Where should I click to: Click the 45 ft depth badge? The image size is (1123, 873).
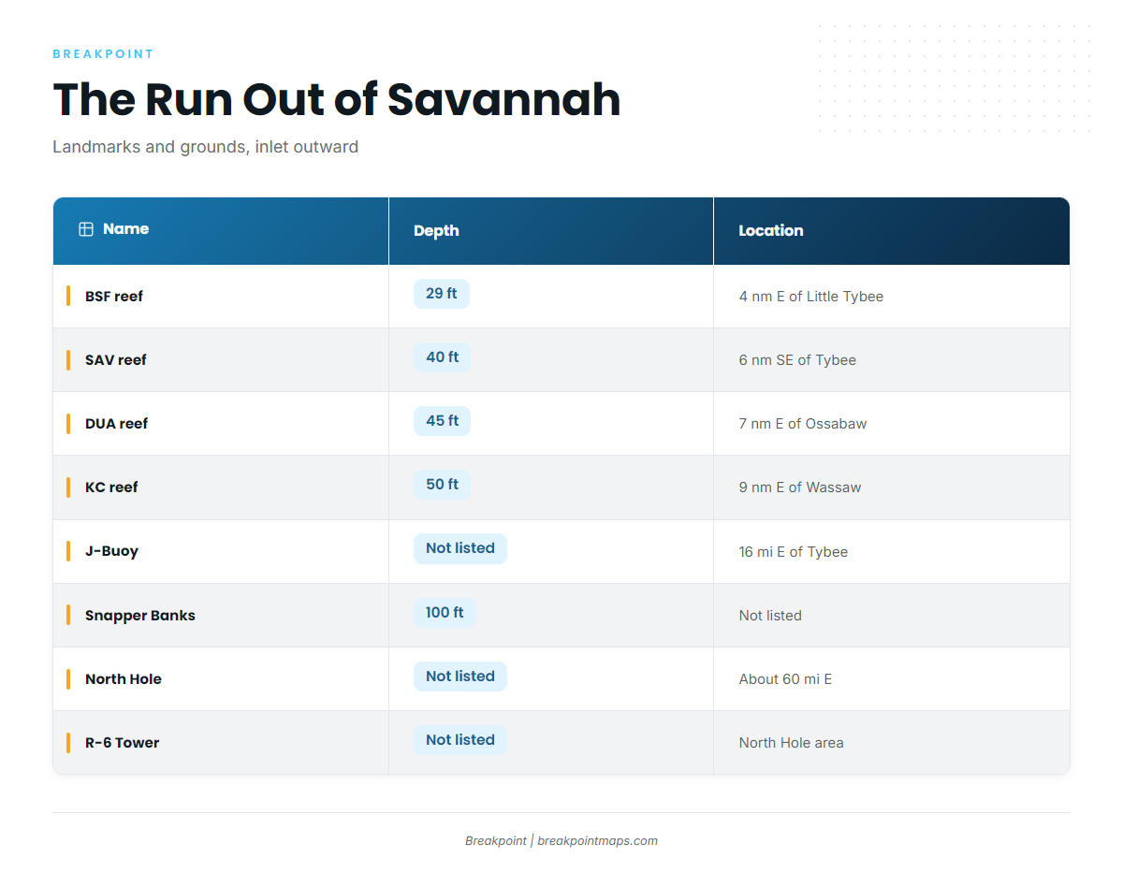(x=442, y=421)
